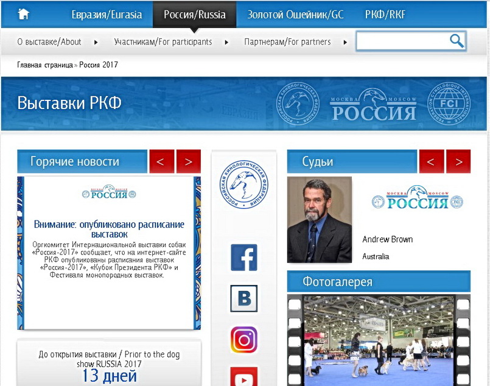Expand the Участникам/For participants submenu arrow
Viewport: 490px width, 386px height.
coord(227,42)
